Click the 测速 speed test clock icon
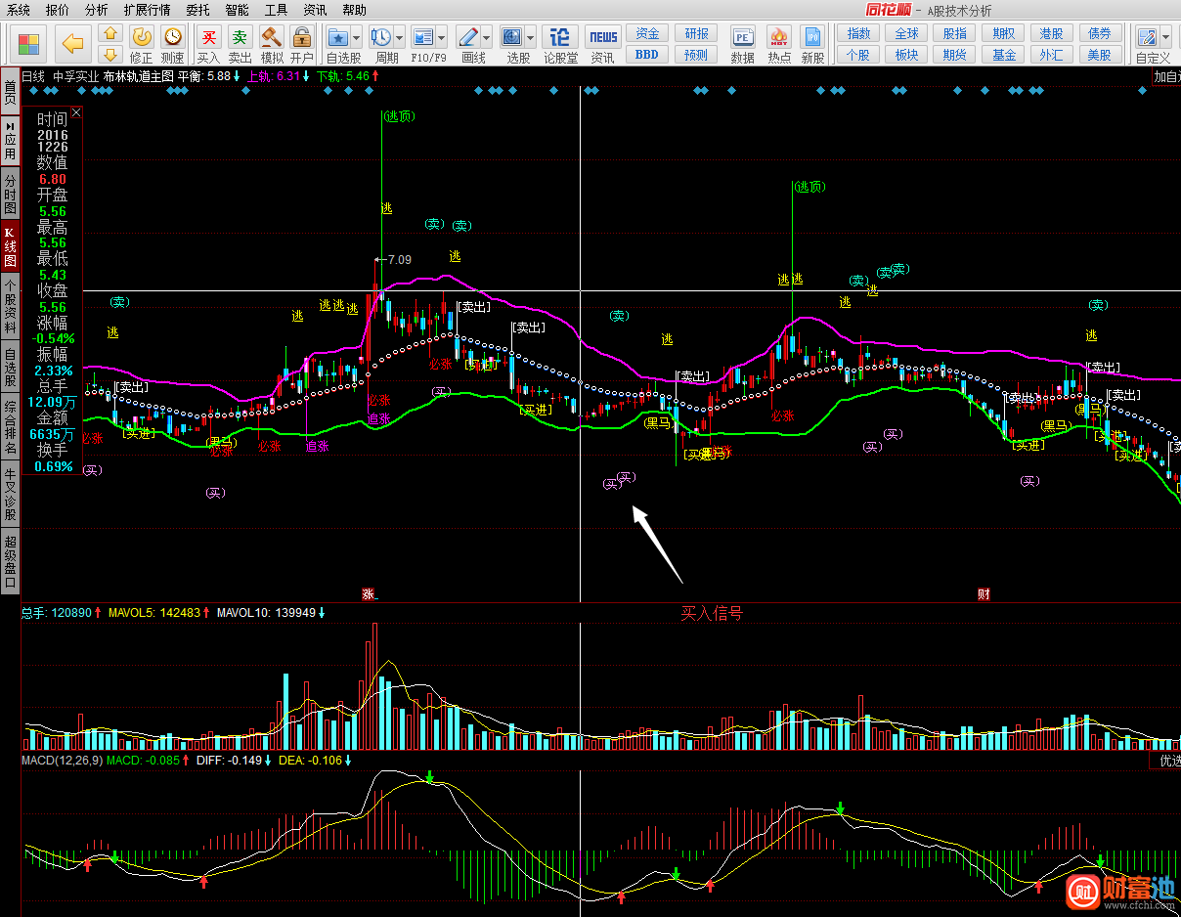 tap(172, 37)
